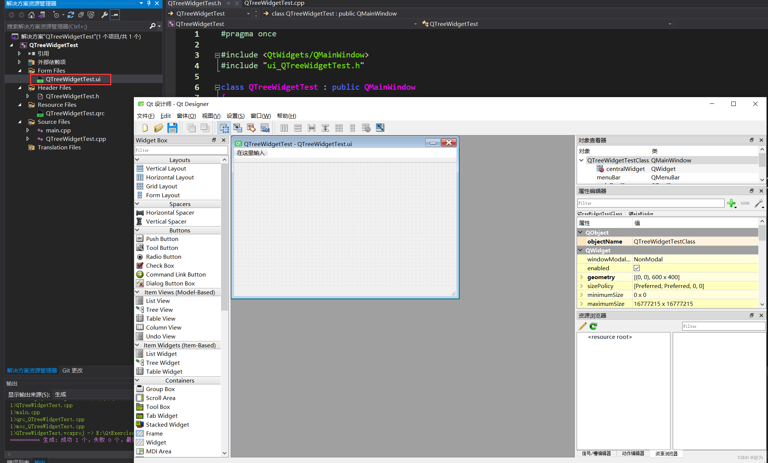Expand the sizePolicy property row
Screen dimensions: 768x463
click(x=581, y=286)
